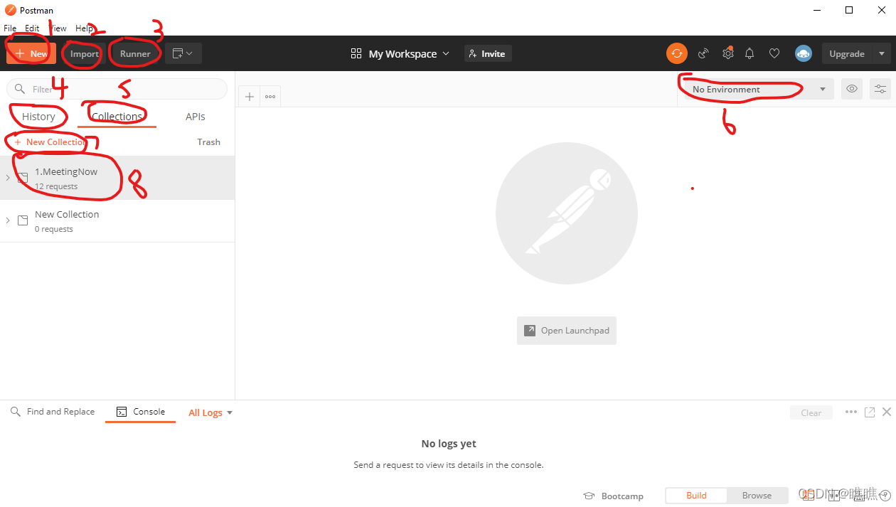Select the 1.MeetingNow collection name
This screenshot has height=507, width=896.
(66, 172)
